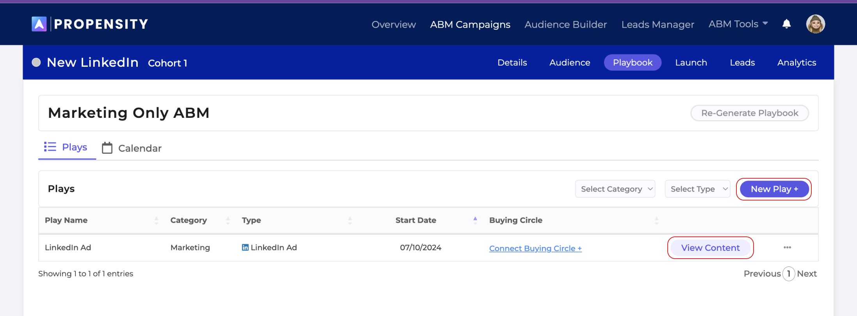857x316 pixels.
Task: Switch to the Audience tab
Action: (x=570, y=62)
